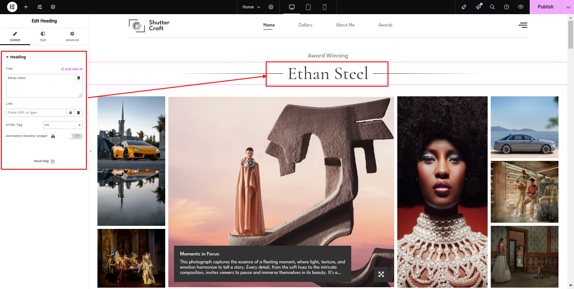574x289 pixels.
Task: Open About Me in the site navigation
Action: [345, 25]
